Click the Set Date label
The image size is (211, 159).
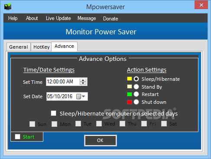coord(33,96)
